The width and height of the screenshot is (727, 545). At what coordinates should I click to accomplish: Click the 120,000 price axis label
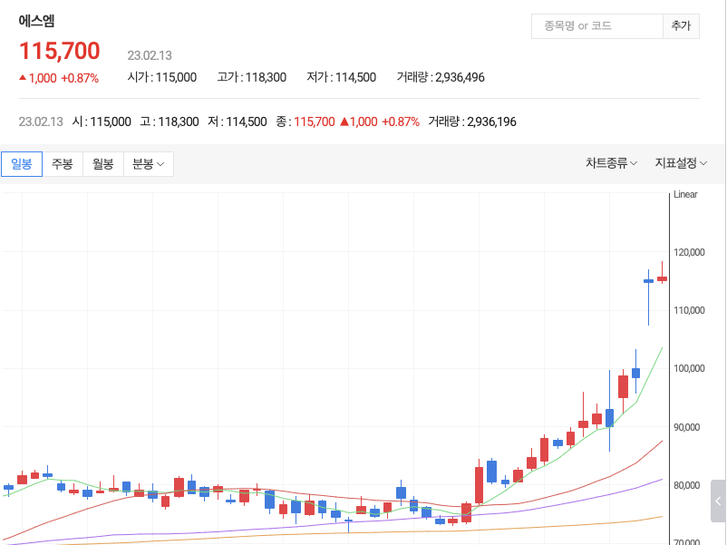pos(689,252)
